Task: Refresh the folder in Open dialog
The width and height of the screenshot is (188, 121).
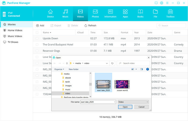Action: pos(112,63)
